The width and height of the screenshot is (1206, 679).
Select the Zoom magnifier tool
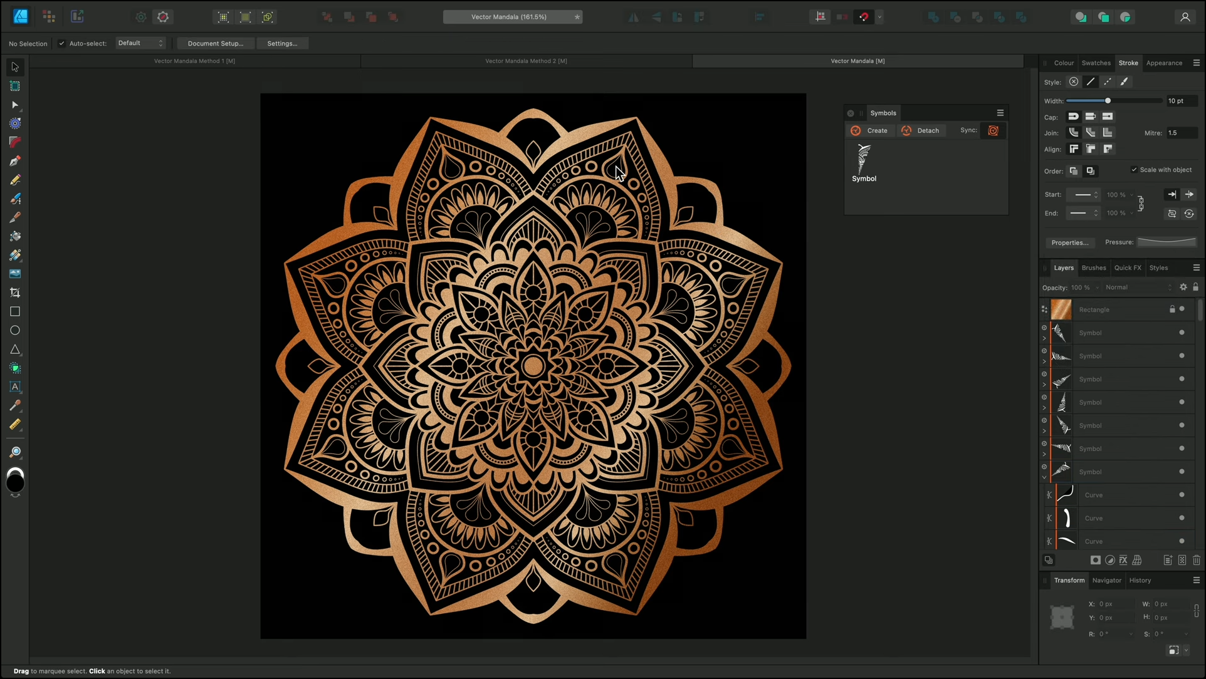[15, 452]
